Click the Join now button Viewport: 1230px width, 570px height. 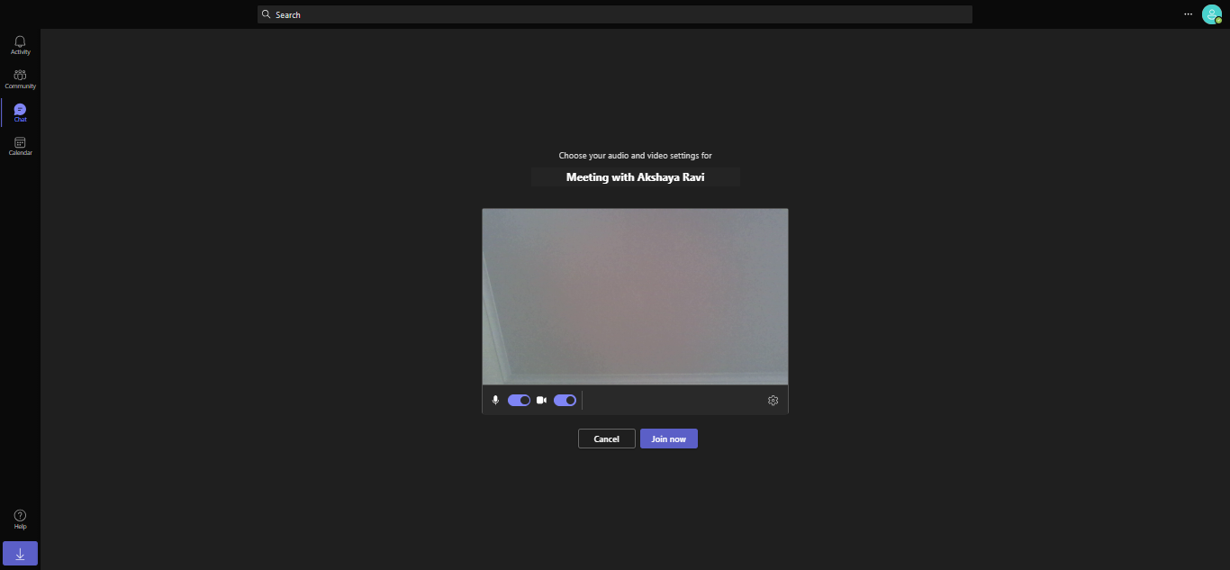(669, 439)
